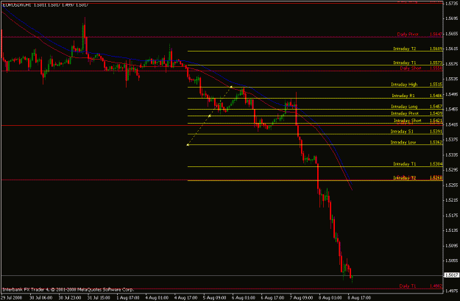Click the Intraday S1 1.5391 label

click(417, 132)
